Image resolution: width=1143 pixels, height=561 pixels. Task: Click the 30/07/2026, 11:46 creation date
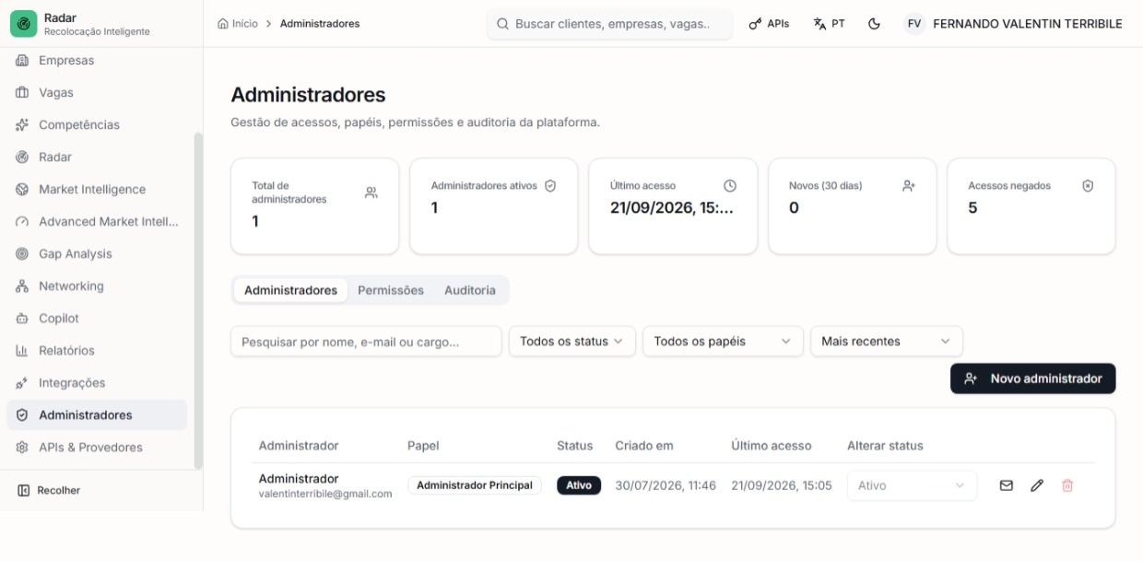(x=666, y=485)
